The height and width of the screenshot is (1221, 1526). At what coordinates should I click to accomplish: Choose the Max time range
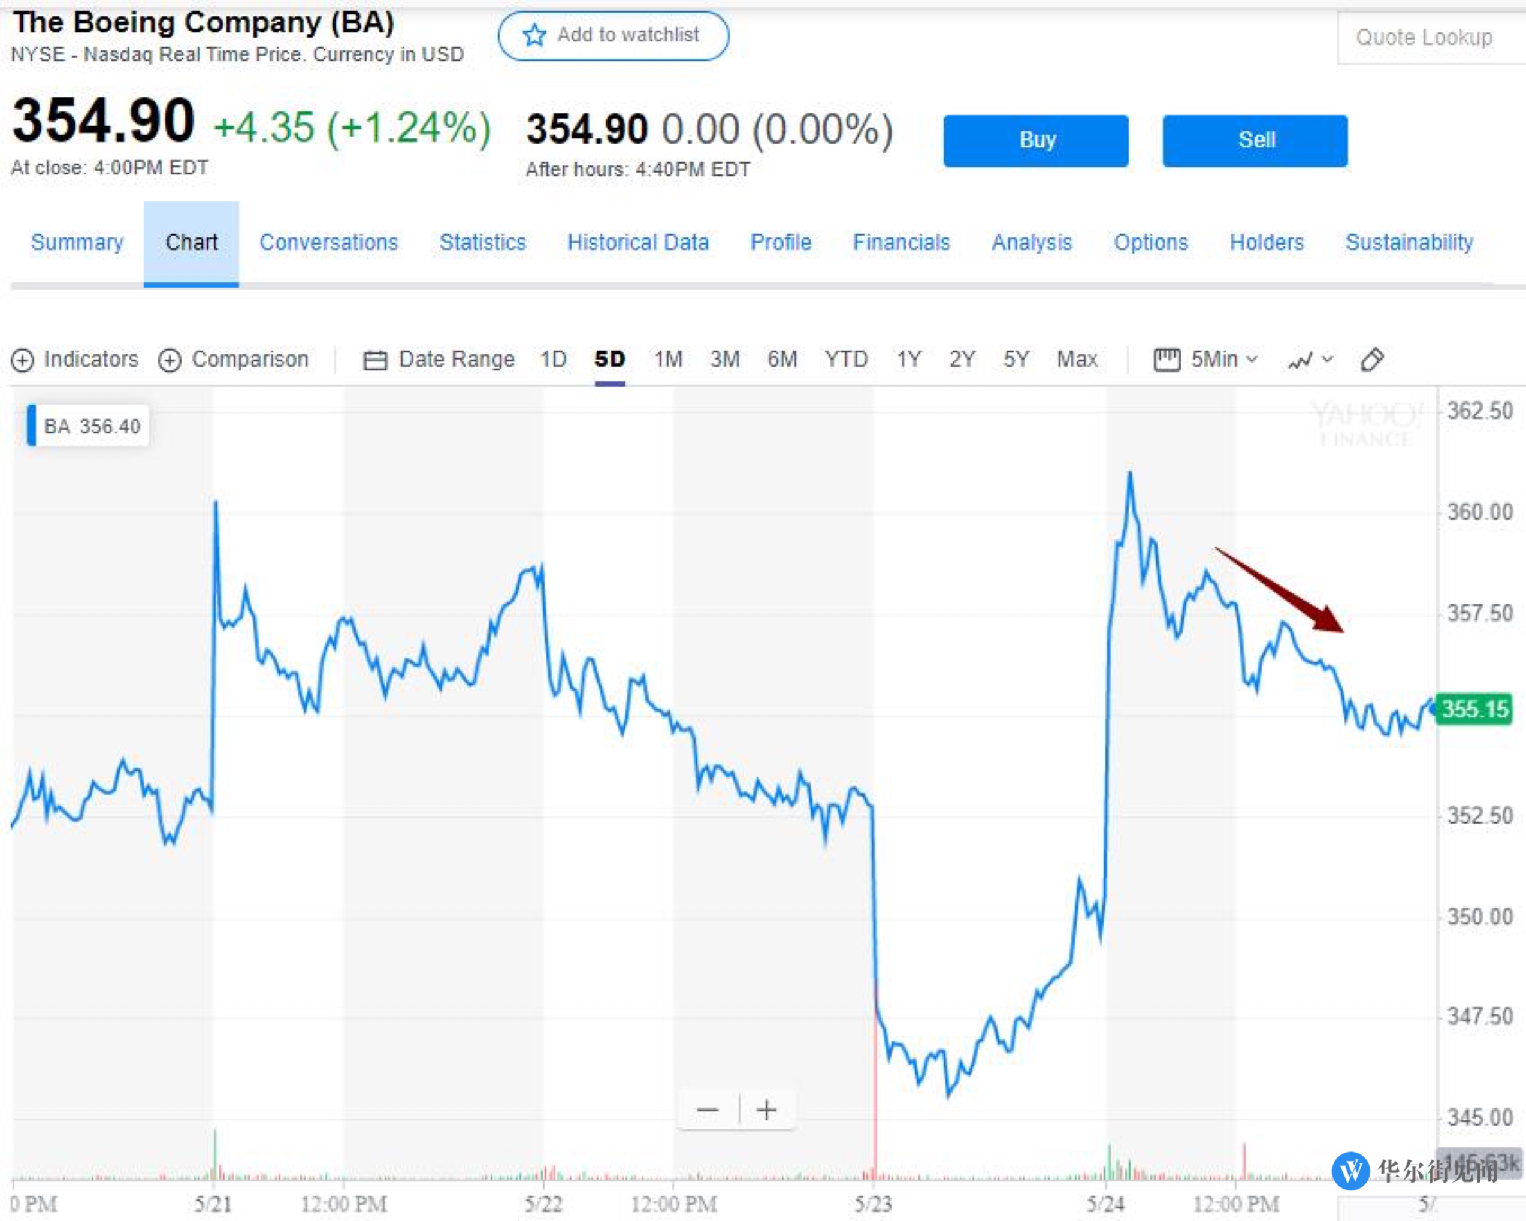[x=1077, y=359]
